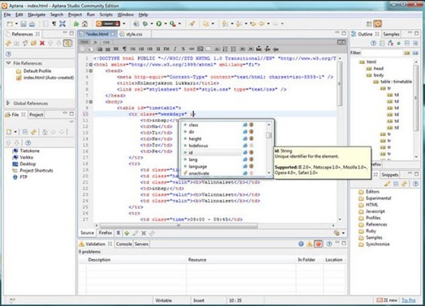Toggle the highlighted button in References toolbar
The image size is (425, 306).
(x=67, y=43)
